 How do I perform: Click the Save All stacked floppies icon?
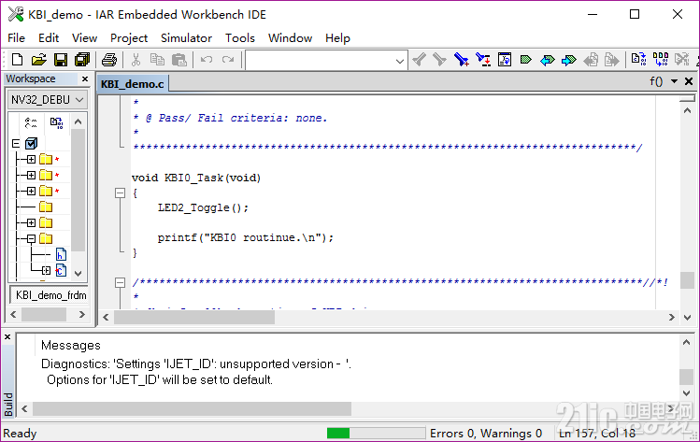point(82,60)
